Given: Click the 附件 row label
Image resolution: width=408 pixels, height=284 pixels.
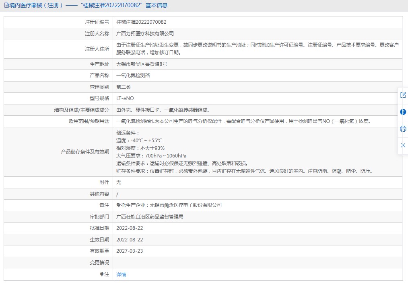Looking at the screenshot, I should [x=104, y=182].
